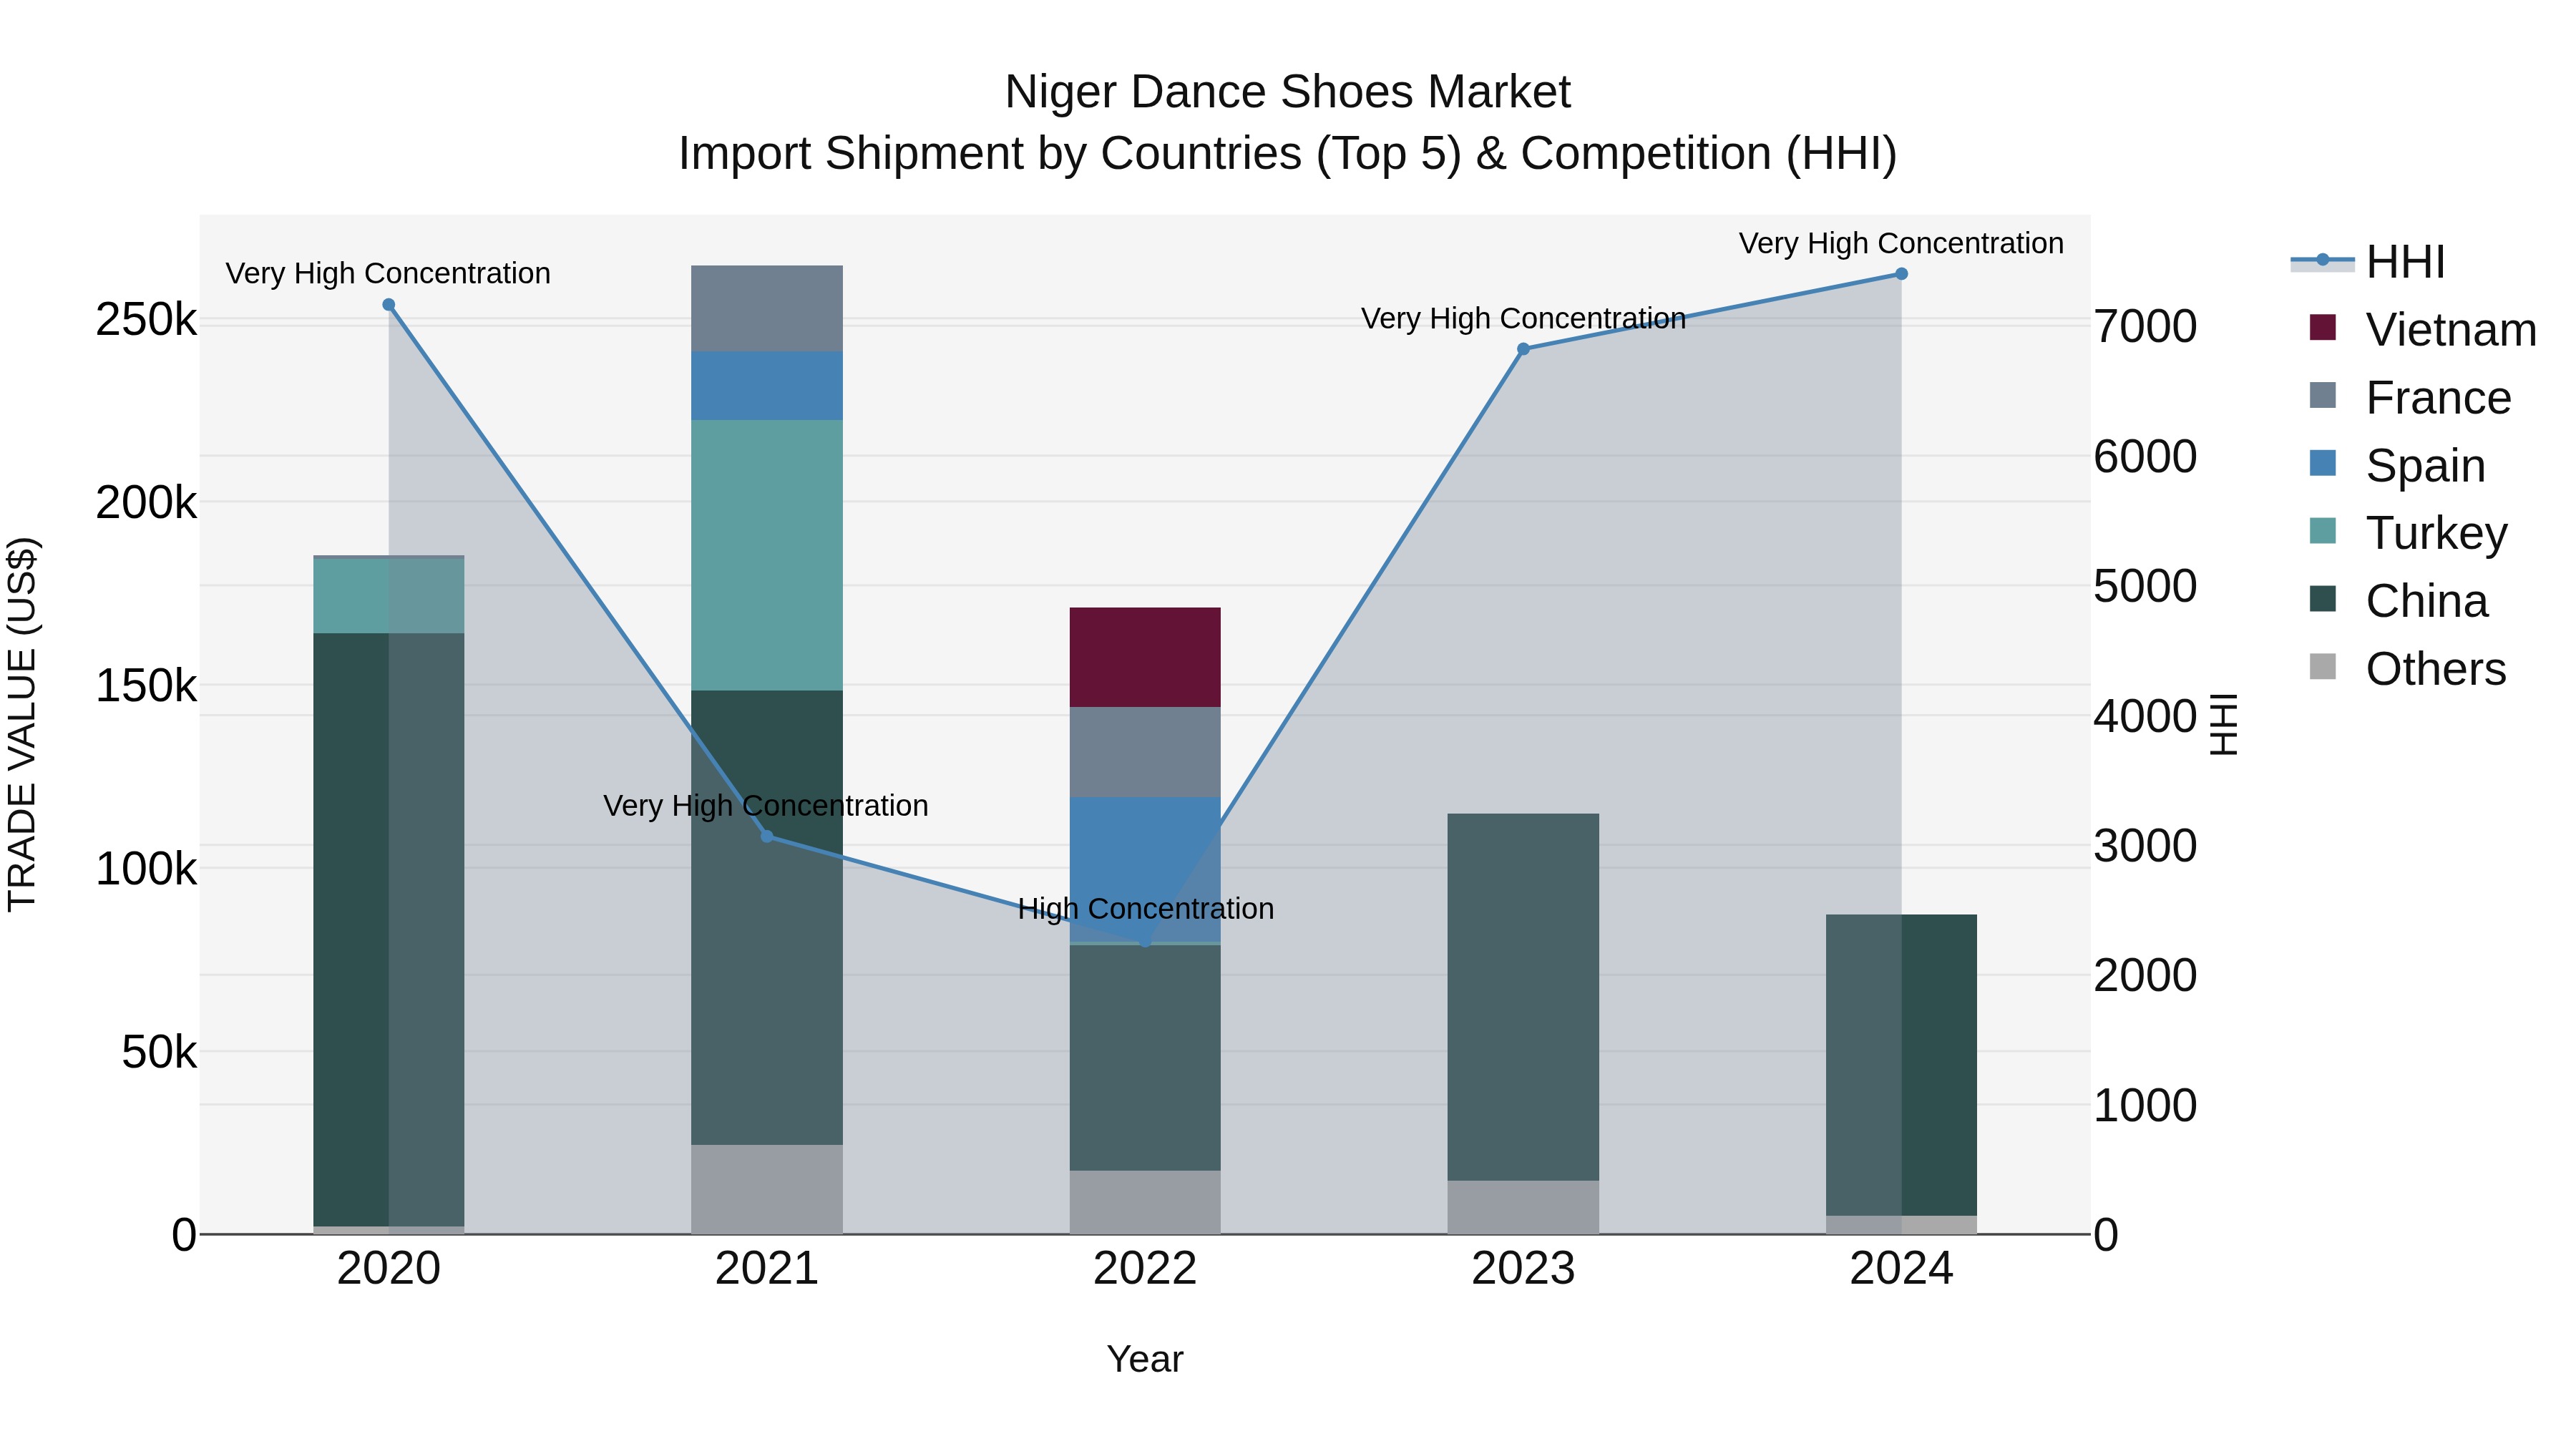Screen dimensions: 2576x1449
Task: Click the Vietnam maroon legend swatch
Action: click(2323, 328)
